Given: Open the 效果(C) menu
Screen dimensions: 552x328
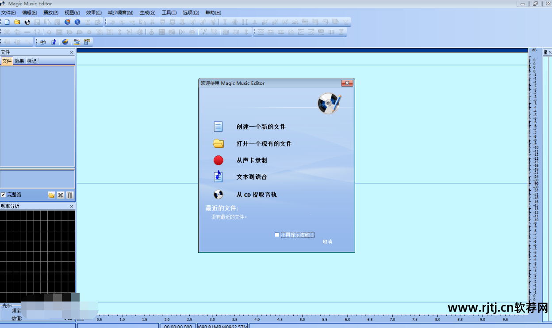Looking at the screenshot, I should point(94,12).
